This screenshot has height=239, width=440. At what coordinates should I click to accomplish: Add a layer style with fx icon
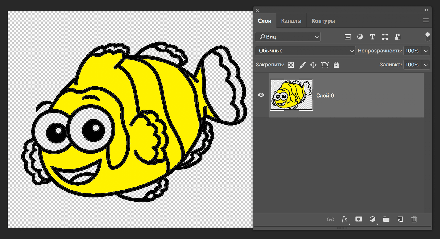(x=344, y=219)
